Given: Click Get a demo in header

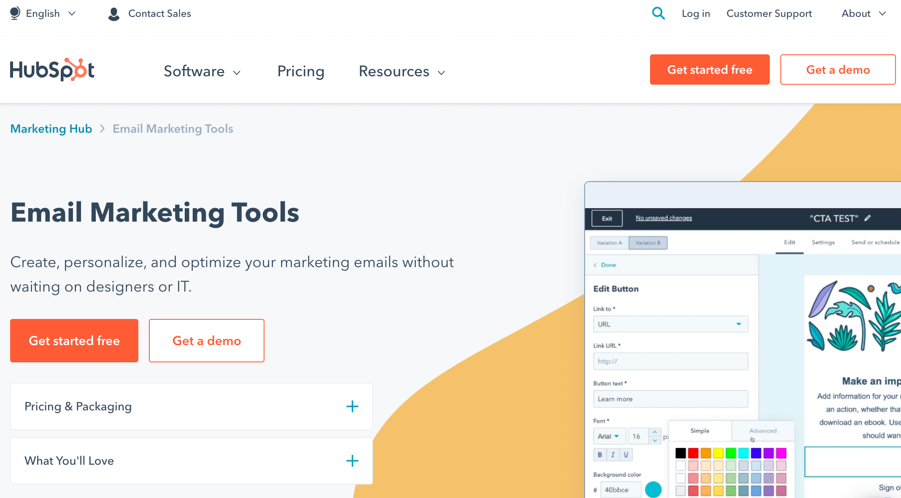Looking at the screenshot, I should pos(838,70).
